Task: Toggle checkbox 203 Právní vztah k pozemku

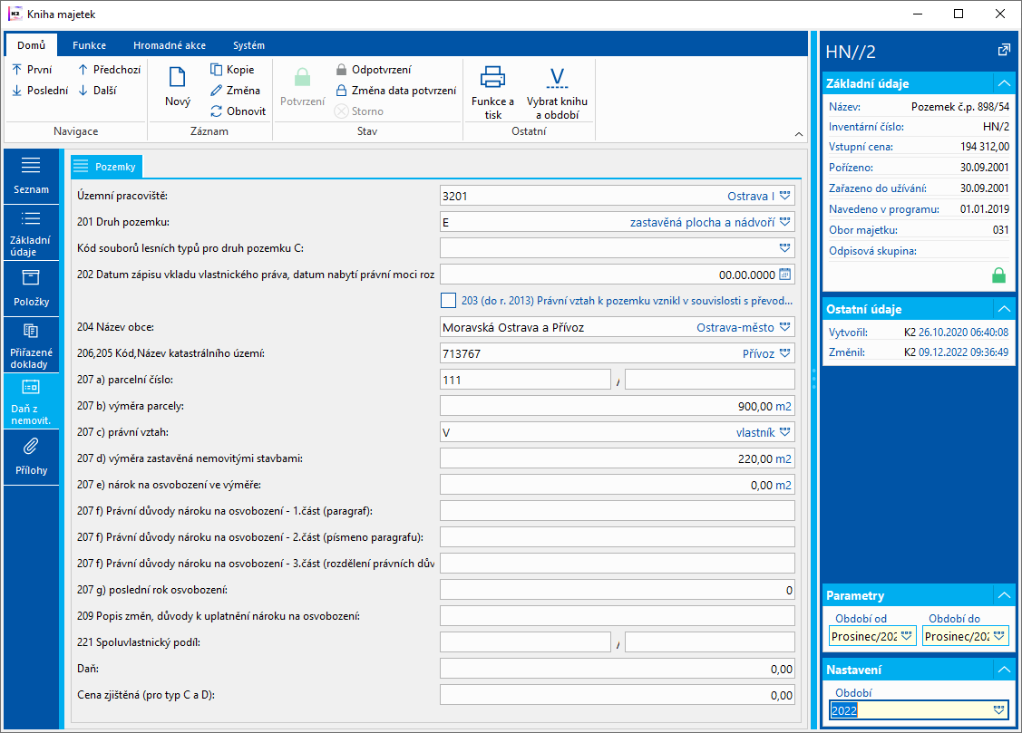Action: click(x=448, y=300)
